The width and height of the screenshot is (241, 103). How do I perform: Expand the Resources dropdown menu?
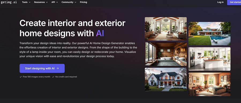41,2
